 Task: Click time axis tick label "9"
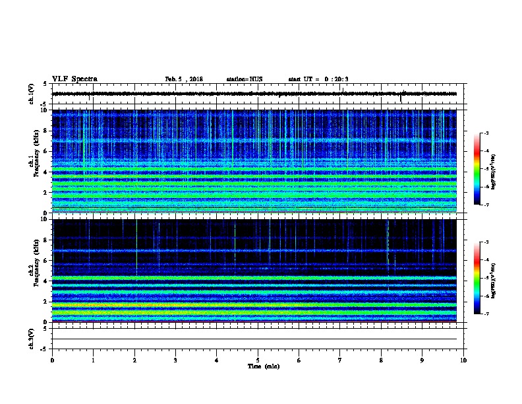point(422,360)
